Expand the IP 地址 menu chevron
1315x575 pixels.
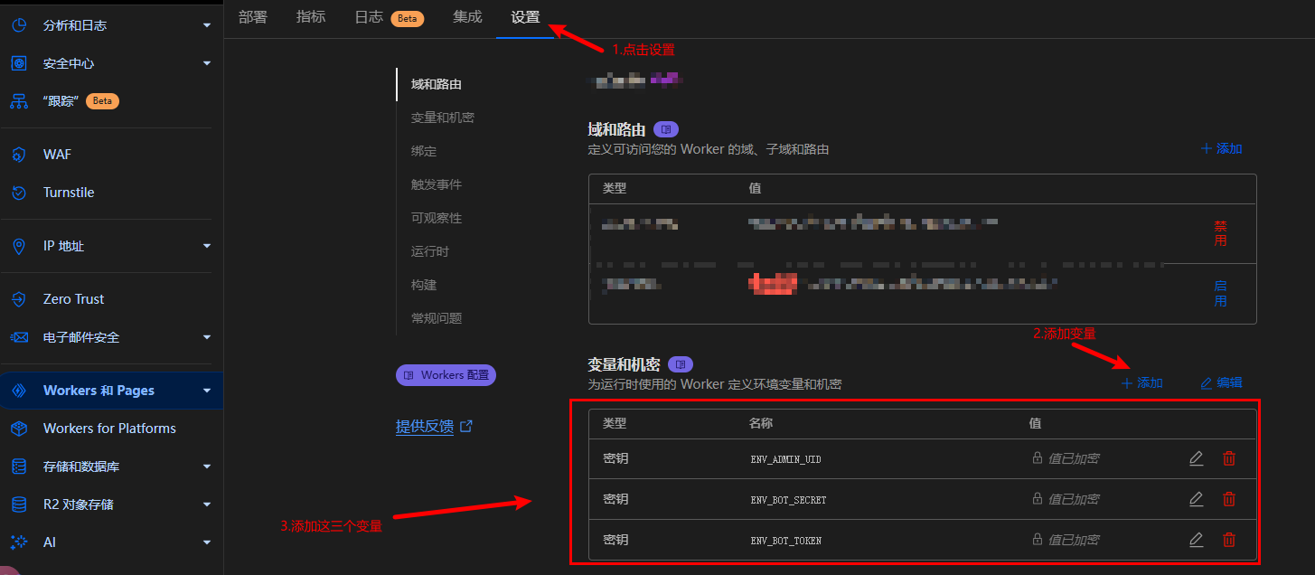coord(207,246)
